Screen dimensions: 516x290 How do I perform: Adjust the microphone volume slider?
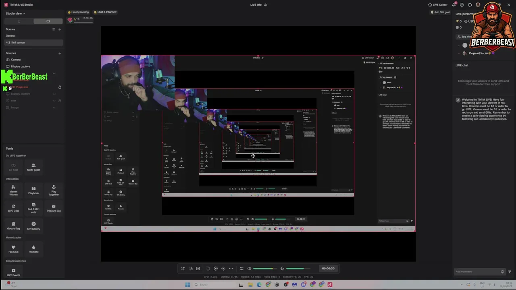pos(298,269)
